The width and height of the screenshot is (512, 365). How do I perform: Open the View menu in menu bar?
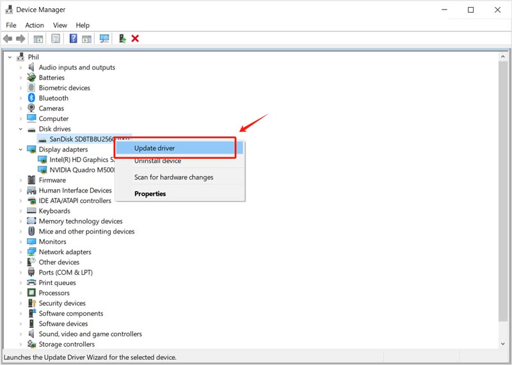click(60, 25)
